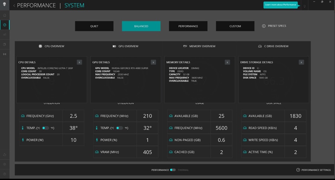Close the Drive Storage Details panel

301,62
